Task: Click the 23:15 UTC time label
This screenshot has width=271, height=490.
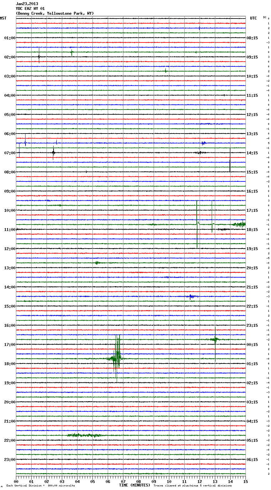Action: click(x=252, y=325)
